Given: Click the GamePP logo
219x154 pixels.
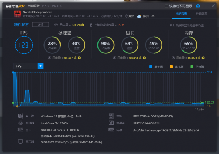Looking at the screenshot, I should (15, 6).
